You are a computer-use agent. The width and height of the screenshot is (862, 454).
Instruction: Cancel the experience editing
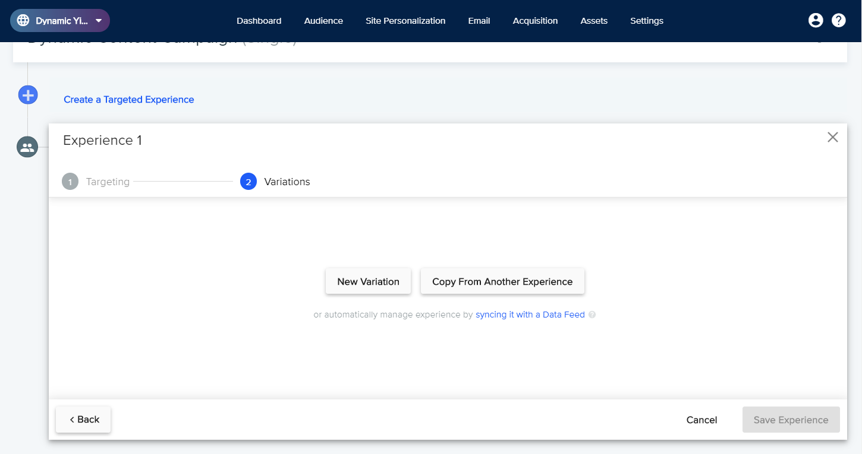click(701, 420)
